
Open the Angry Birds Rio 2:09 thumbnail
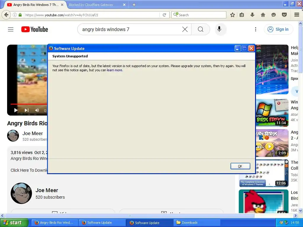pyautogui.click(x=272, y=143)
